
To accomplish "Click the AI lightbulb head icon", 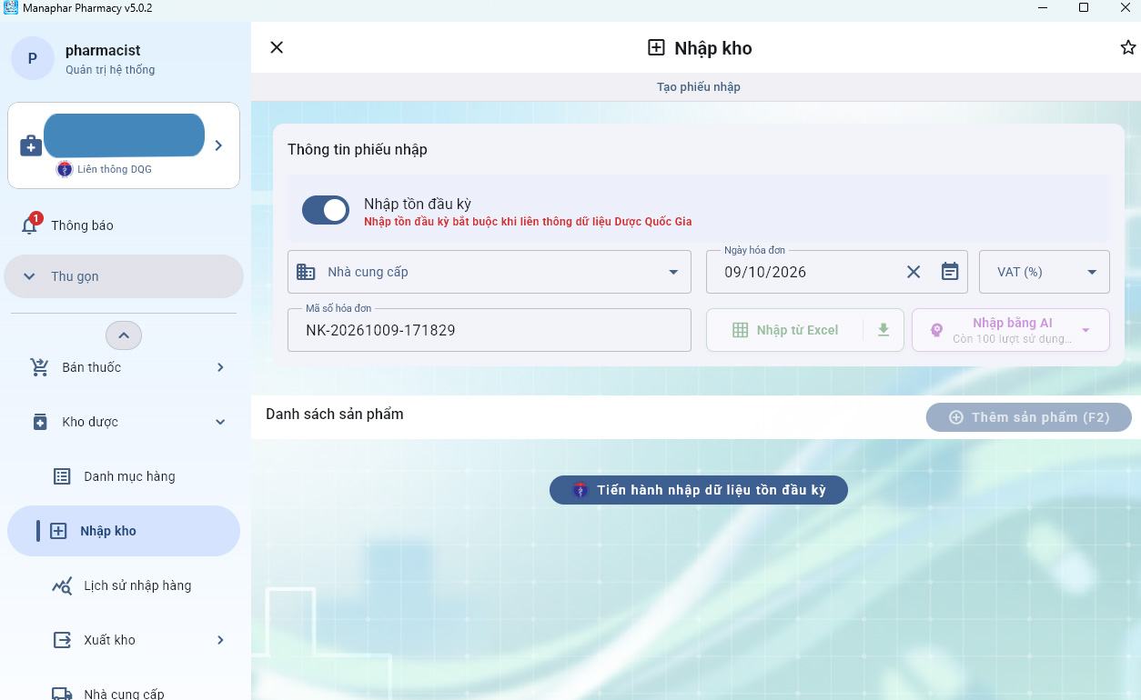I will pos(936,330).
